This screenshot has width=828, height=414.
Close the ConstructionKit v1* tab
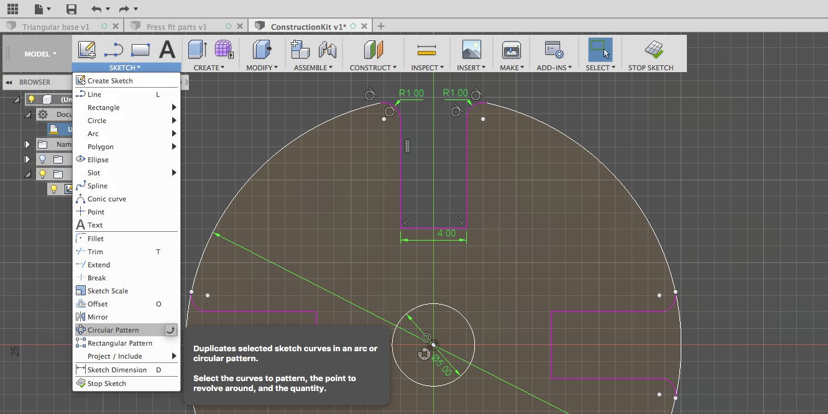coord(364,27)
